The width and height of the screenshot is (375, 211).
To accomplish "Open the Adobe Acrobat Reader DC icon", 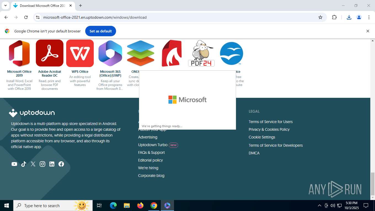I will [50, 53].
